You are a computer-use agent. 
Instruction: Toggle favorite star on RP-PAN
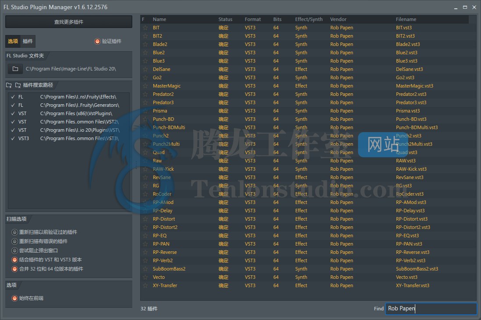tap(145, 244)
